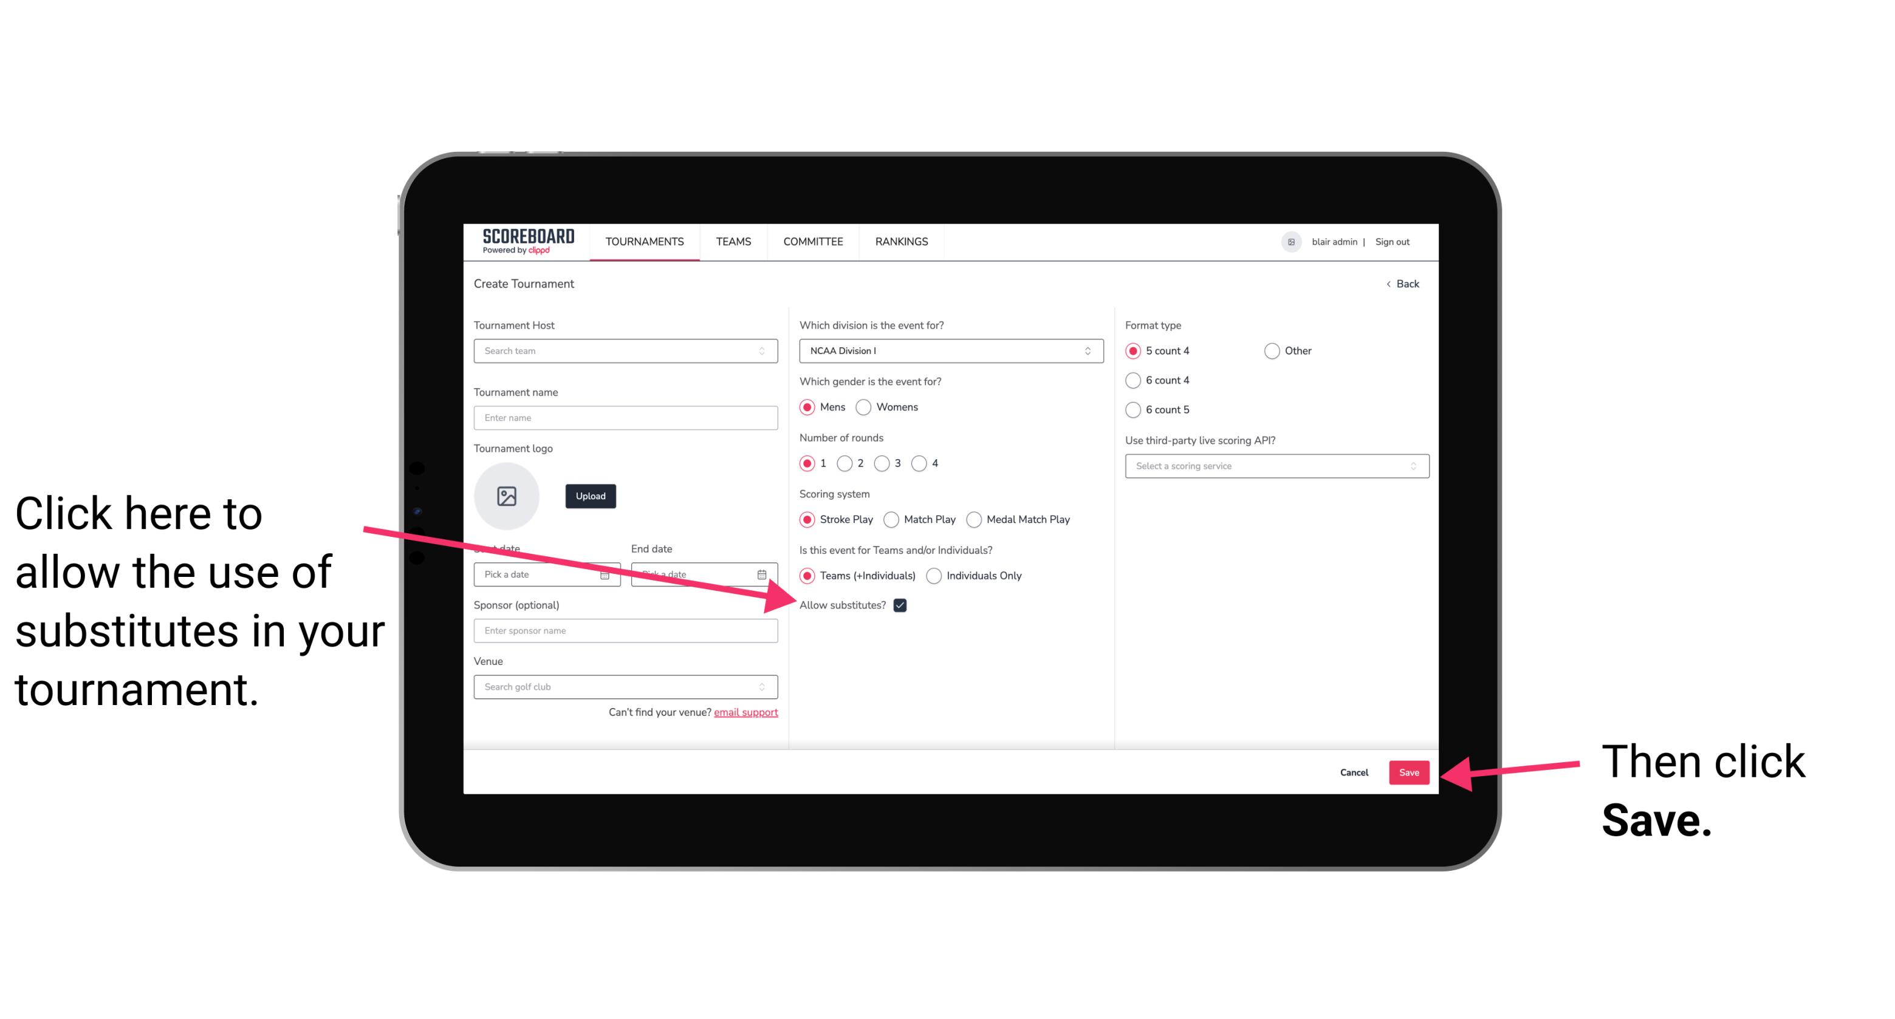Click the blair admin profile icon

[x=1290, y=241]
